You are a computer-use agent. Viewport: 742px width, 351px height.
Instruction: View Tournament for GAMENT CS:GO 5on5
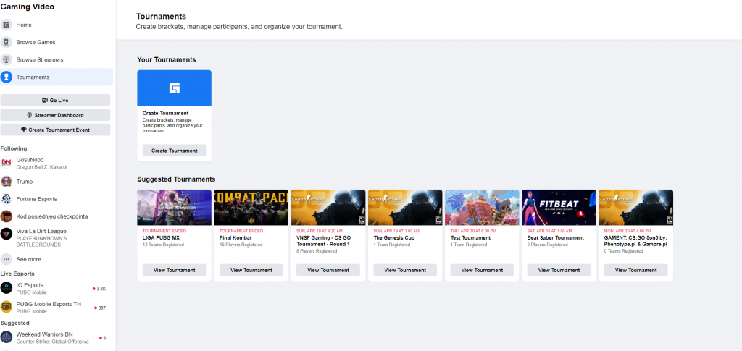(x=636, y=270)
